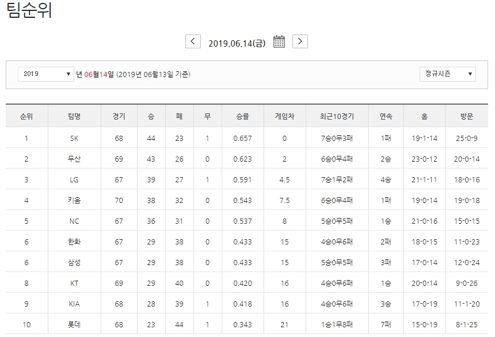
Task: Click away record 25-0-9 for SK
Action: tap(467, 138)
